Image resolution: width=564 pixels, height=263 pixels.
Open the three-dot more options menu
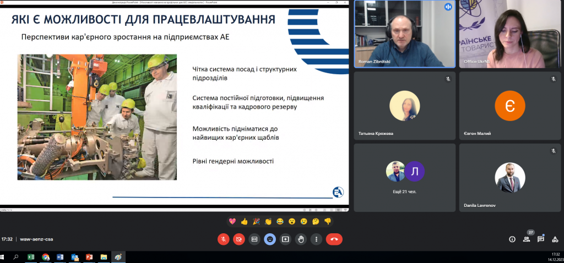[316, 239]
